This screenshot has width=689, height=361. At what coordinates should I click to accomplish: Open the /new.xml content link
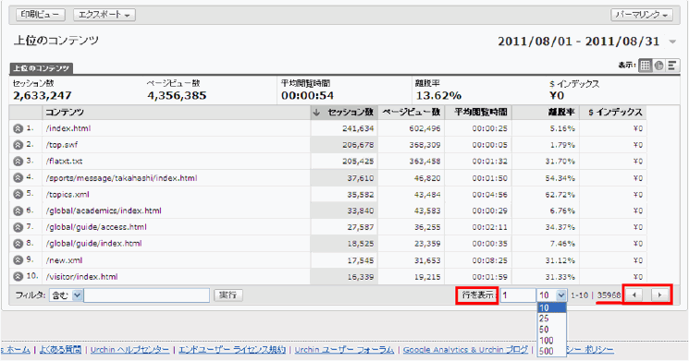click(x=64, y=260)
